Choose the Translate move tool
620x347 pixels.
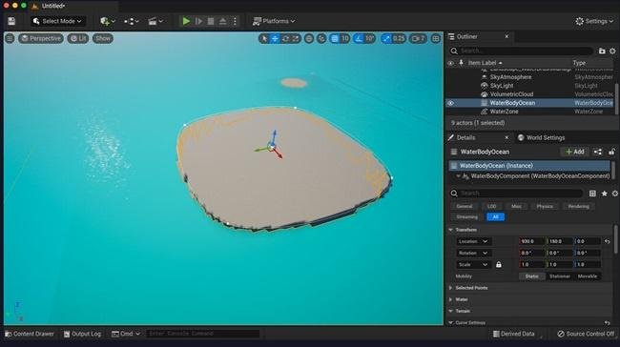275,38
